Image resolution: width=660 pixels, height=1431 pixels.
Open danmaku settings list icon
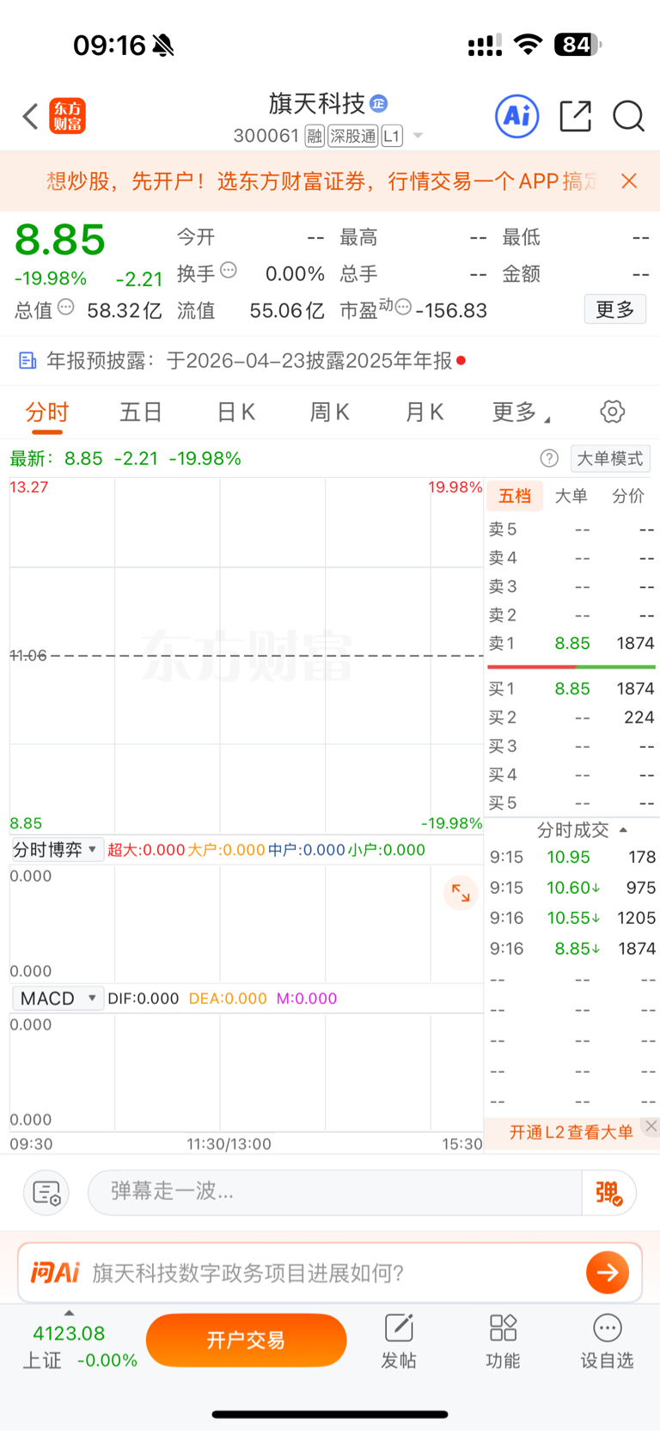coord(46,1193)
